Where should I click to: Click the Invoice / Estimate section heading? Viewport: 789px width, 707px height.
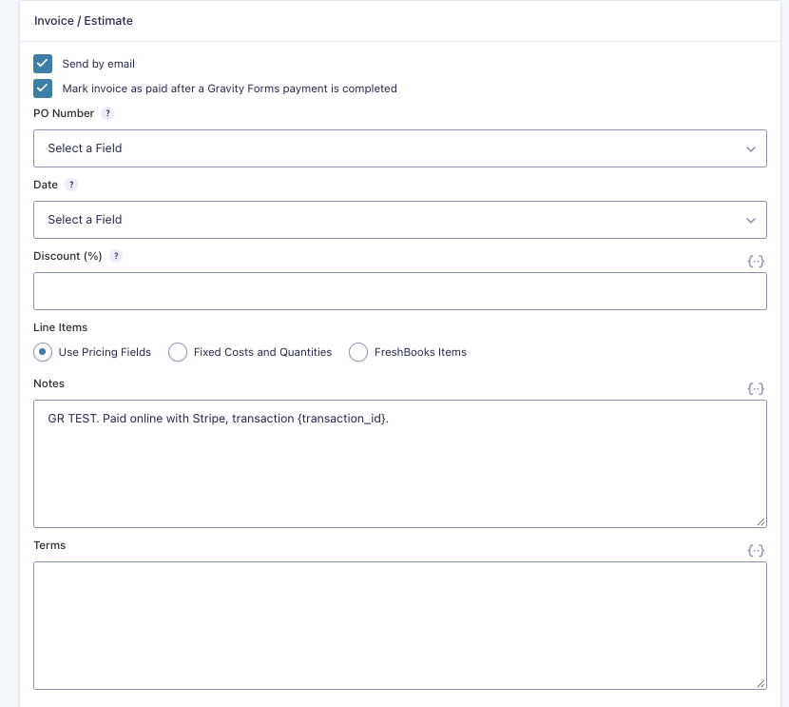(84, 21)
